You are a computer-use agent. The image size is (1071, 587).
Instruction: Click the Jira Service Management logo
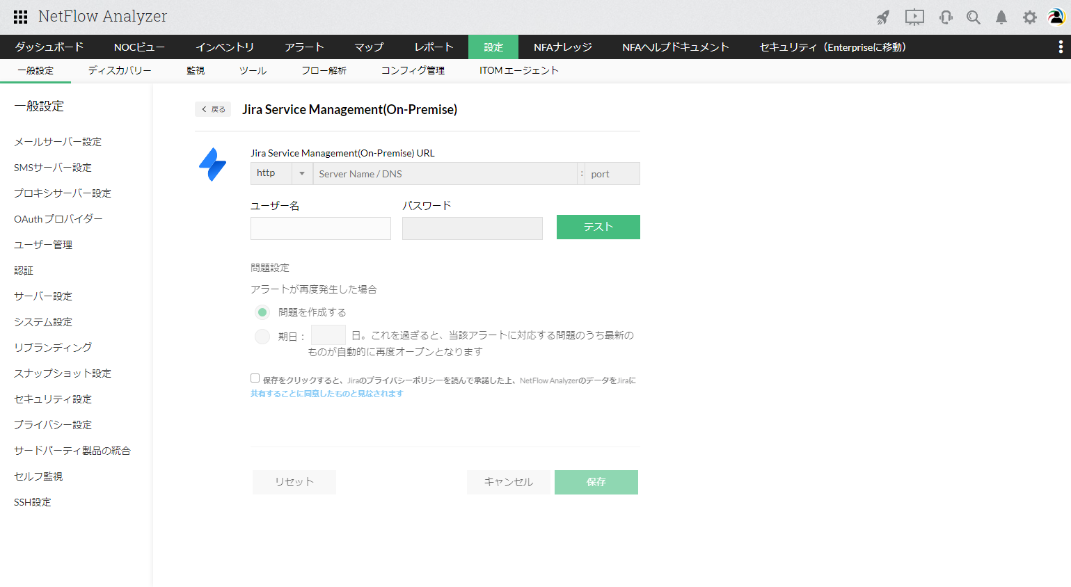pos(212,165)
